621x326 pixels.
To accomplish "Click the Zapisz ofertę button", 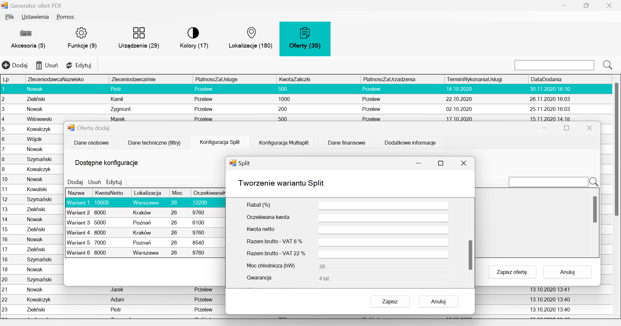I will coord(512,272).
